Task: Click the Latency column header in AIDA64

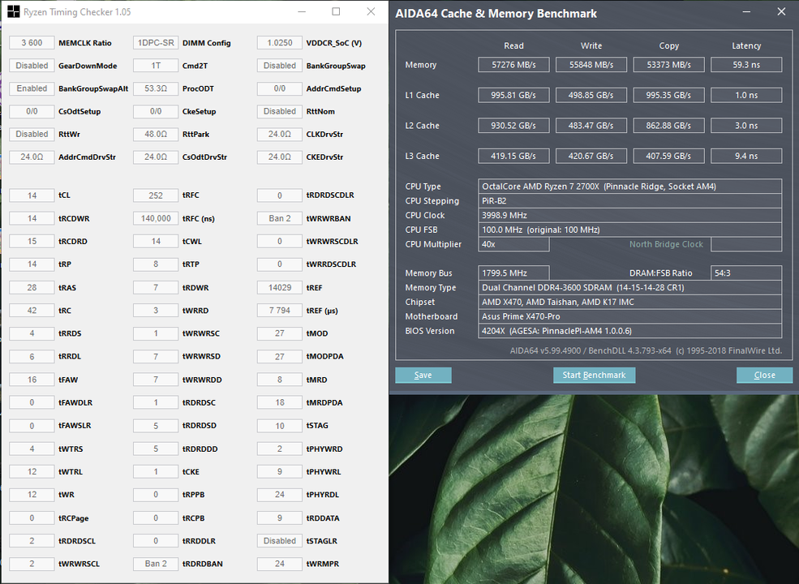Action: (746, 46)
